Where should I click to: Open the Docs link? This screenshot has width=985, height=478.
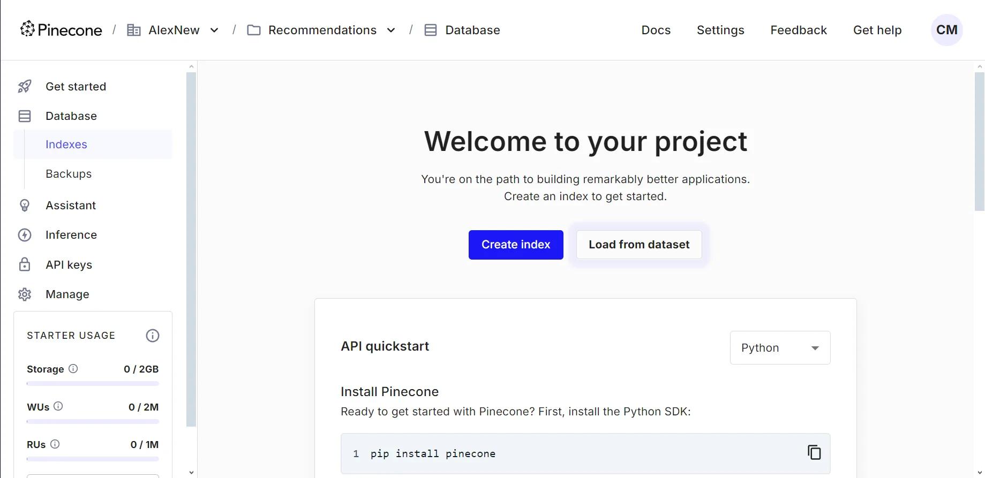[656, 30]
